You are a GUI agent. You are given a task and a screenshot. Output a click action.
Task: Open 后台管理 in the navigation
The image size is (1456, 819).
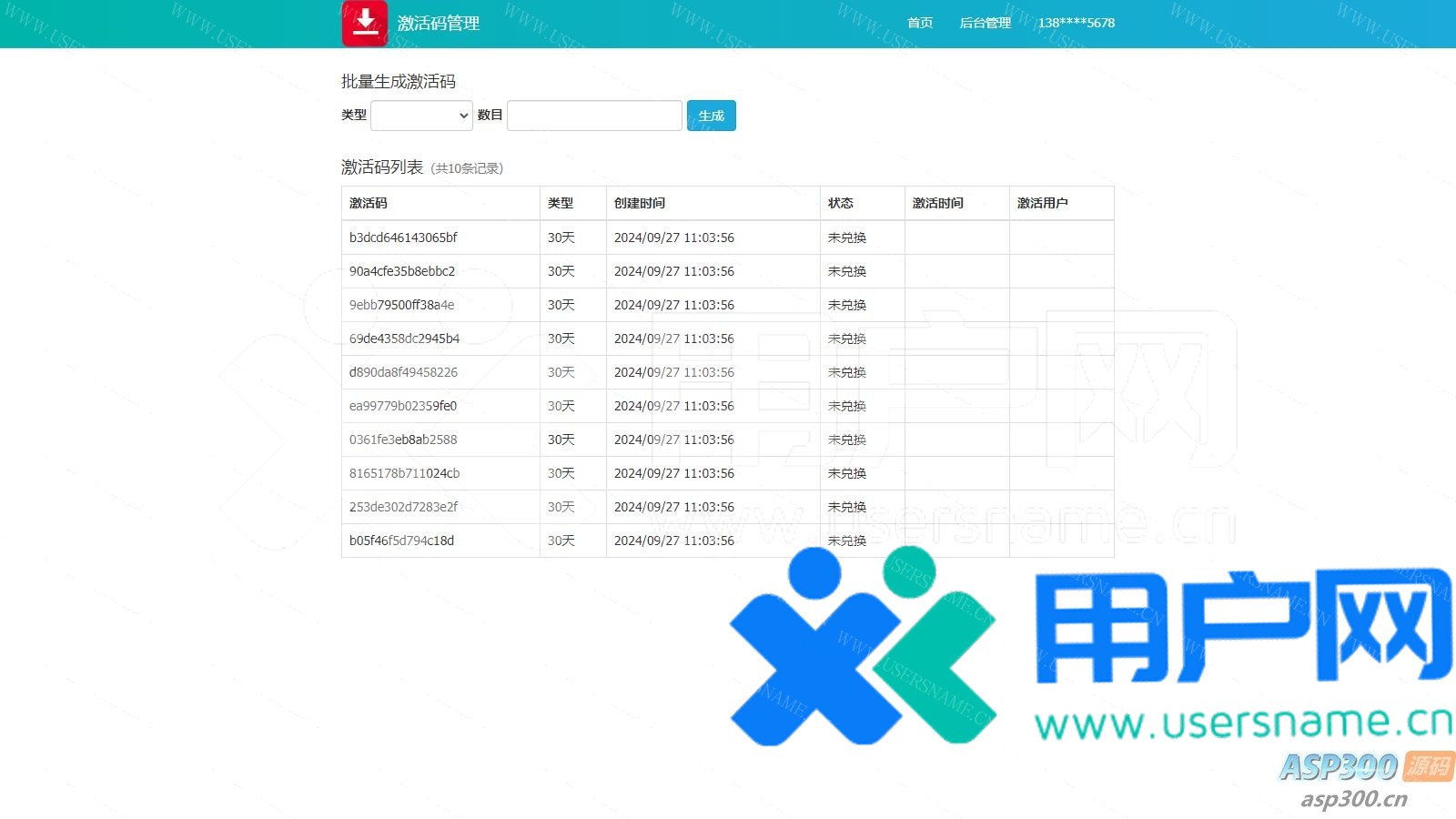(985, 23)
